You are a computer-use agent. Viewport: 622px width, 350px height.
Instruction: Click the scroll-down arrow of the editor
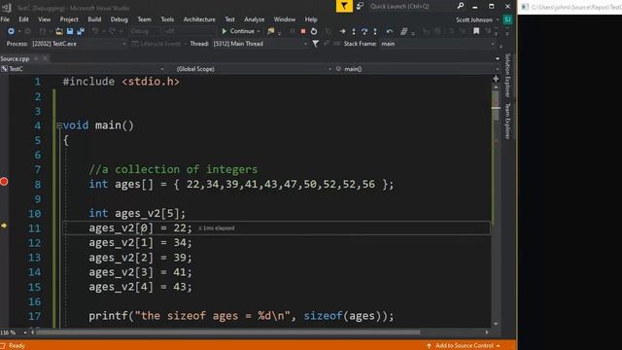496,324
